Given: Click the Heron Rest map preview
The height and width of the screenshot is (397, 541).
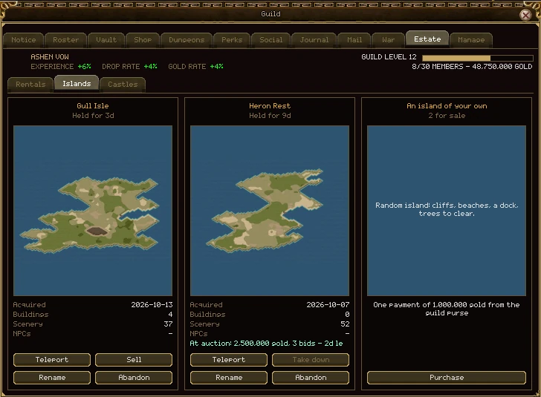Looking at the screenshot, I should tap(270, 211).
